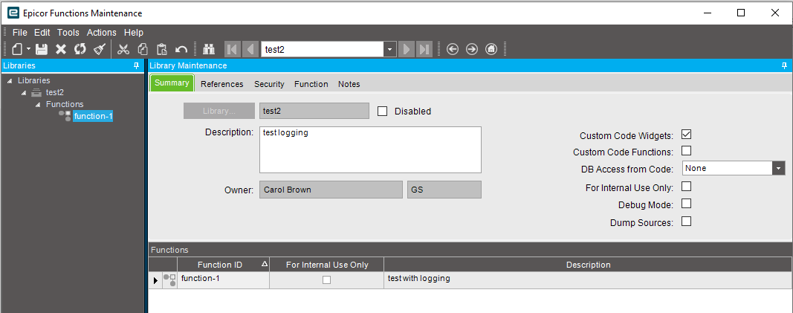Open the Help menu

[134, 33]
